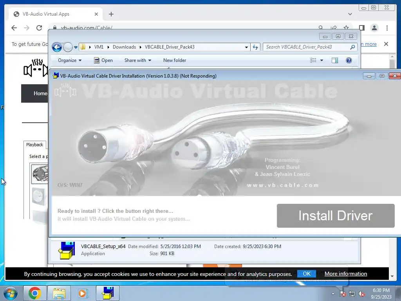Click Explorer forward navigation arrow
Screen dimensions: 401x301
click(x=67, y=47)
